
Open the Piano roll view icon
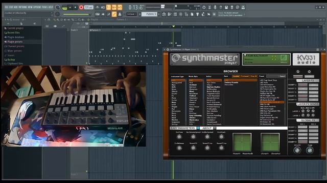coord(170,14)
